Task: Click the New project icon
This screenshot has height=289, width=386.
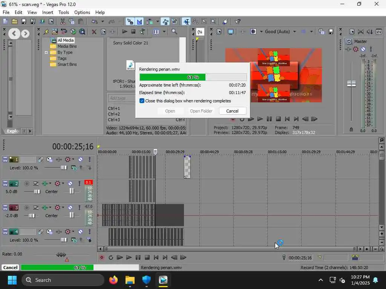Action: click(5, 21)
